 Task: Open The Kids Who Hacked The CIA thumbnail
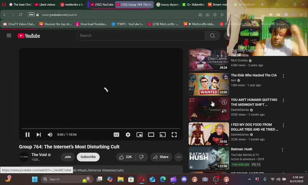coord(209,84)
